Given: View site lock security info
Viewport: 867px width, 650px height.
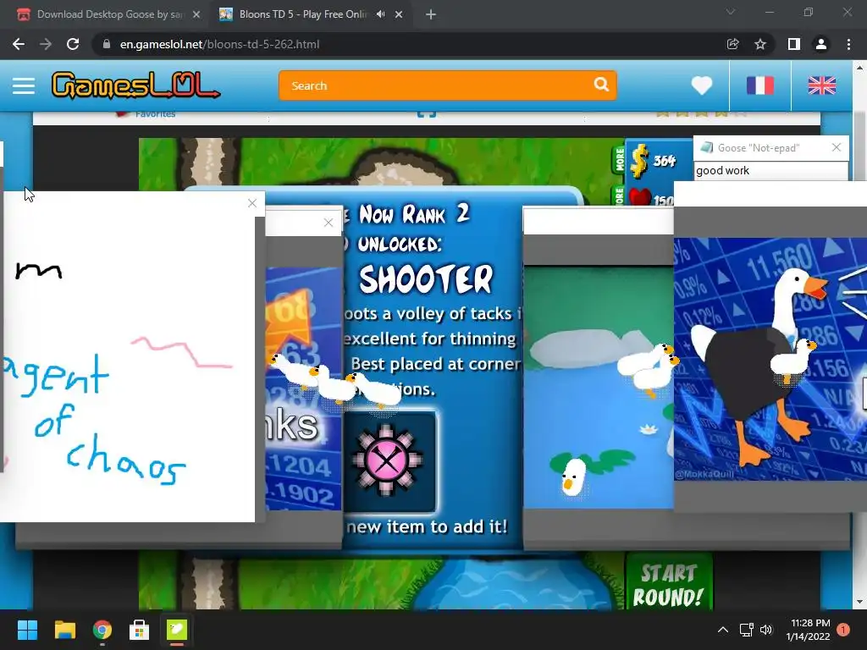Looking at the screenshot, I should pyautogui.click(x=107, y=44).
